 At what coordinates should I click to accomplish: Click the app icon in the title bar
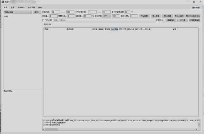(2, 2)
